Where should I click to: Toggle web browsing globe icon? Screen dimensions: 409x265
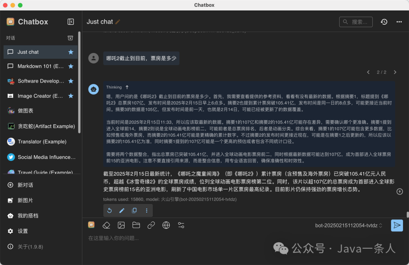click(x=166, y=225)
